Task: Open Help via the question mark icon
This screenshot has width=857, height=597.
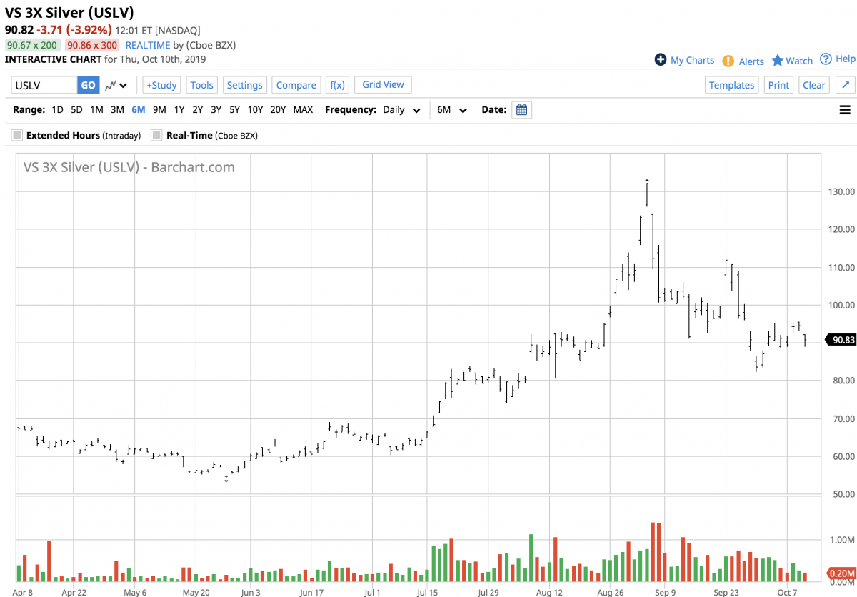Action: 826,59
